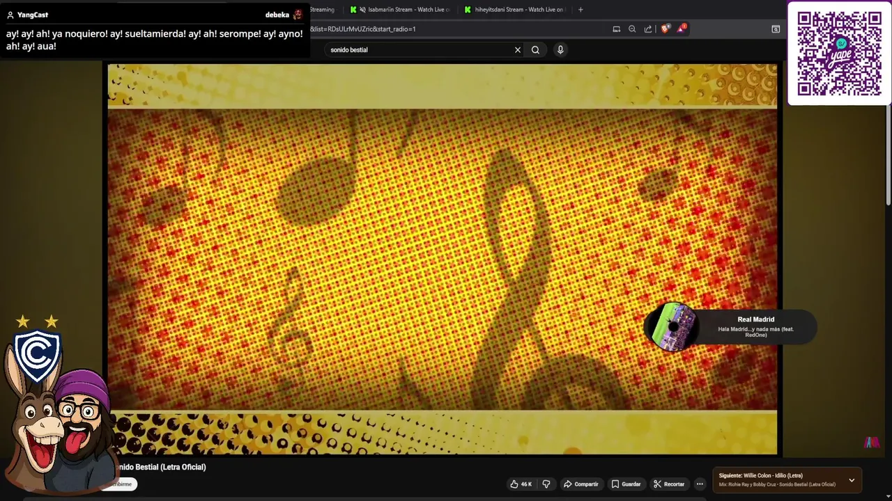Viewport: 892px width, 501px height.
Task: Click the debeka username in overlay
Action: pos(277,15)
